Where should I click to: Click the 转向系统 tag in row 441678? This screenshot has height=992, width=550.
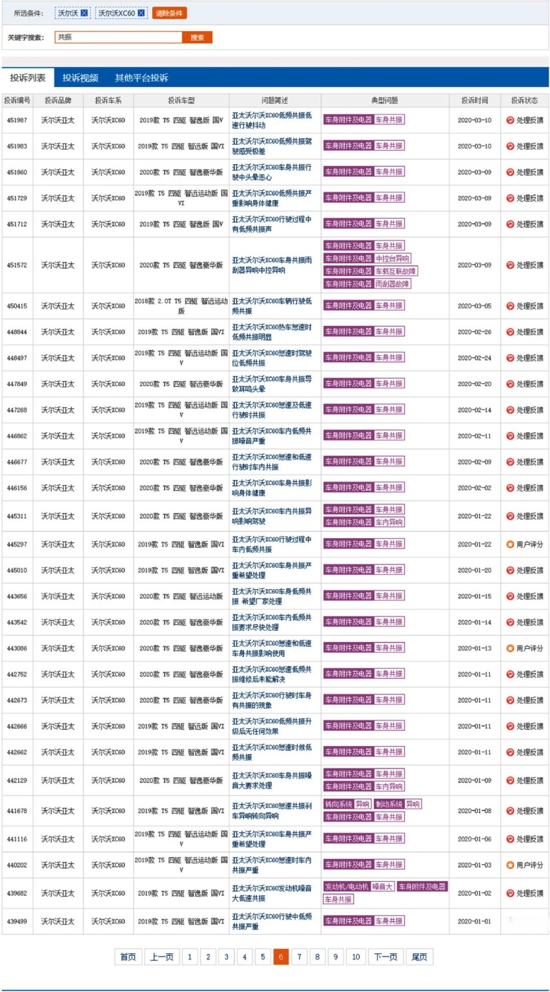[x=339, y=805]
